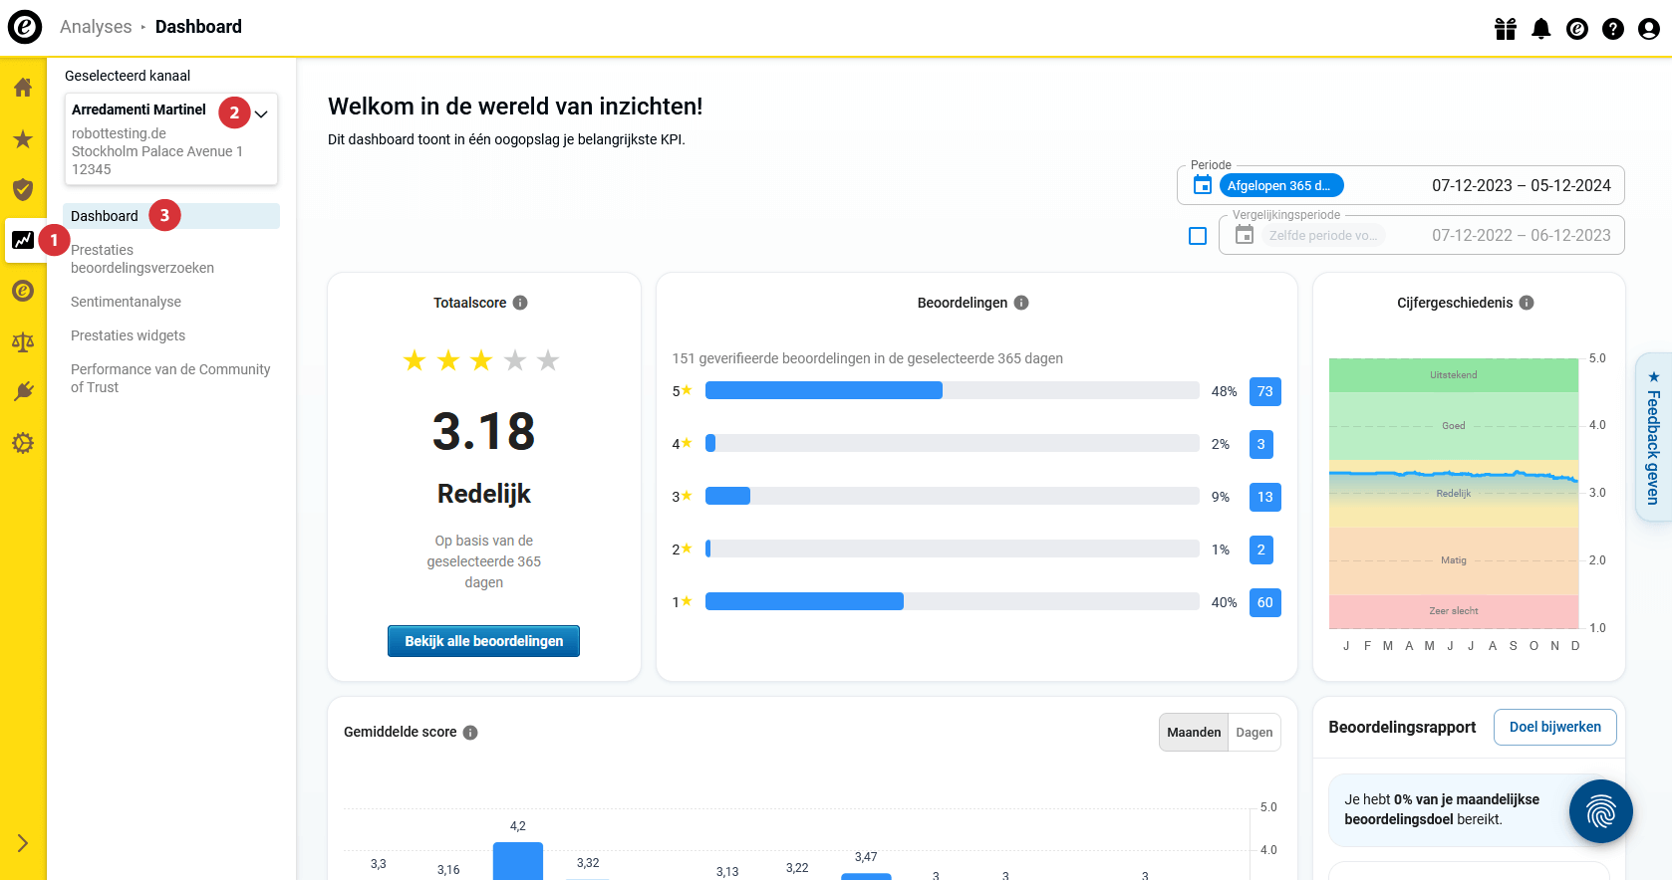1672x880 pixels.
Task: Open the plug integrations sidebar icon
Action: (x=23, y=392)
